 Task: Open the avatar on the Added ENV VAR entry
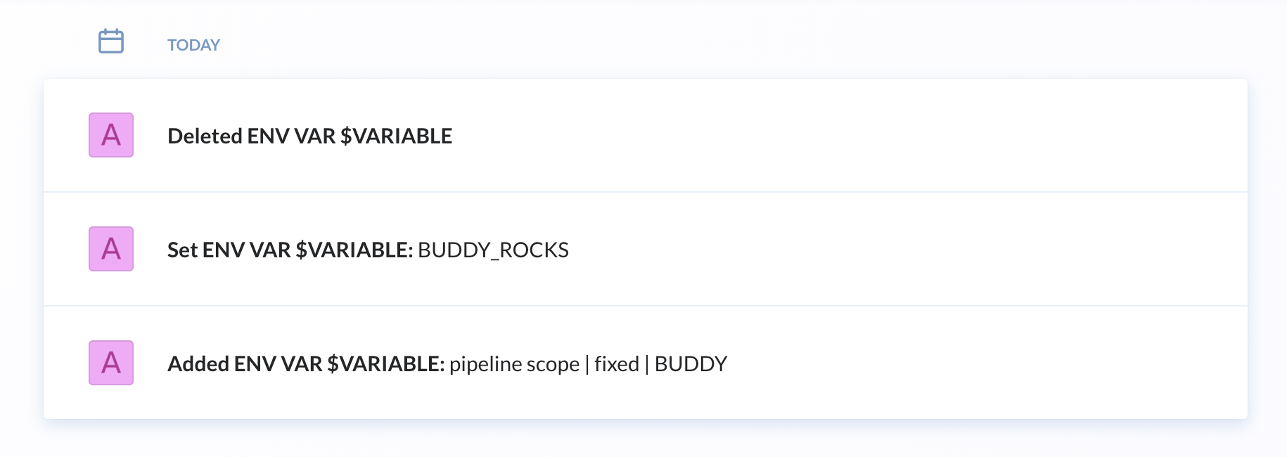click(x=111, y=363)
